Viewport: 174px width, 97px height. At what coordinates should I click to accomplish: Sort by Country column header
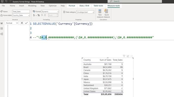[x=87, y=60]
